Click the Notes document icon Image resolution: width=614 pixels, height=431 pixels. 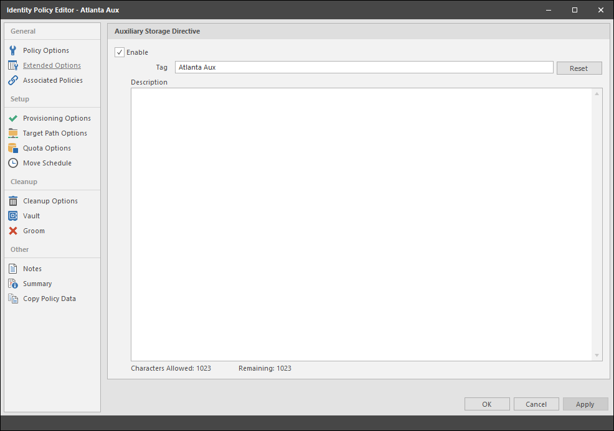[x=13, y=269]
